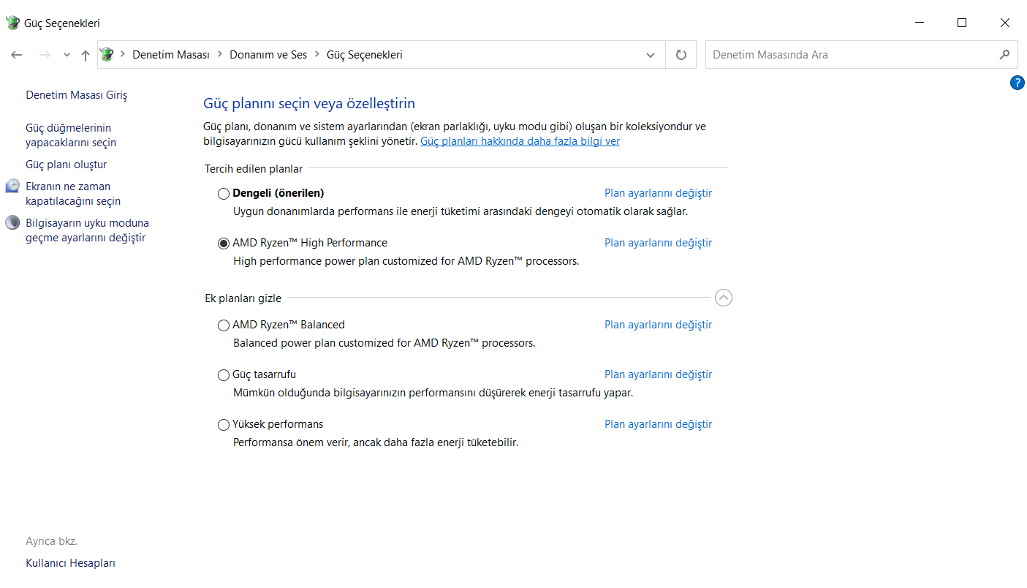Click the search magnifier icon
The image size is (1027, 588).
[1004, 55]
